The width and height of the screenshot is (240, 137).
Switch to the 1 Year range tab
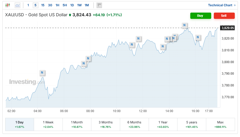pyautogui.click(x=163, y=124)
